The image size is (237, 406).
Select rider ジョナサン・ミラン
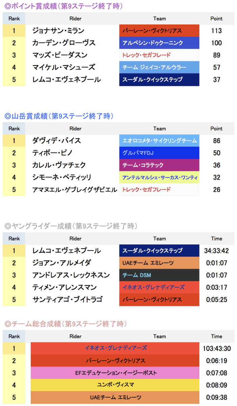coord(58,31)
